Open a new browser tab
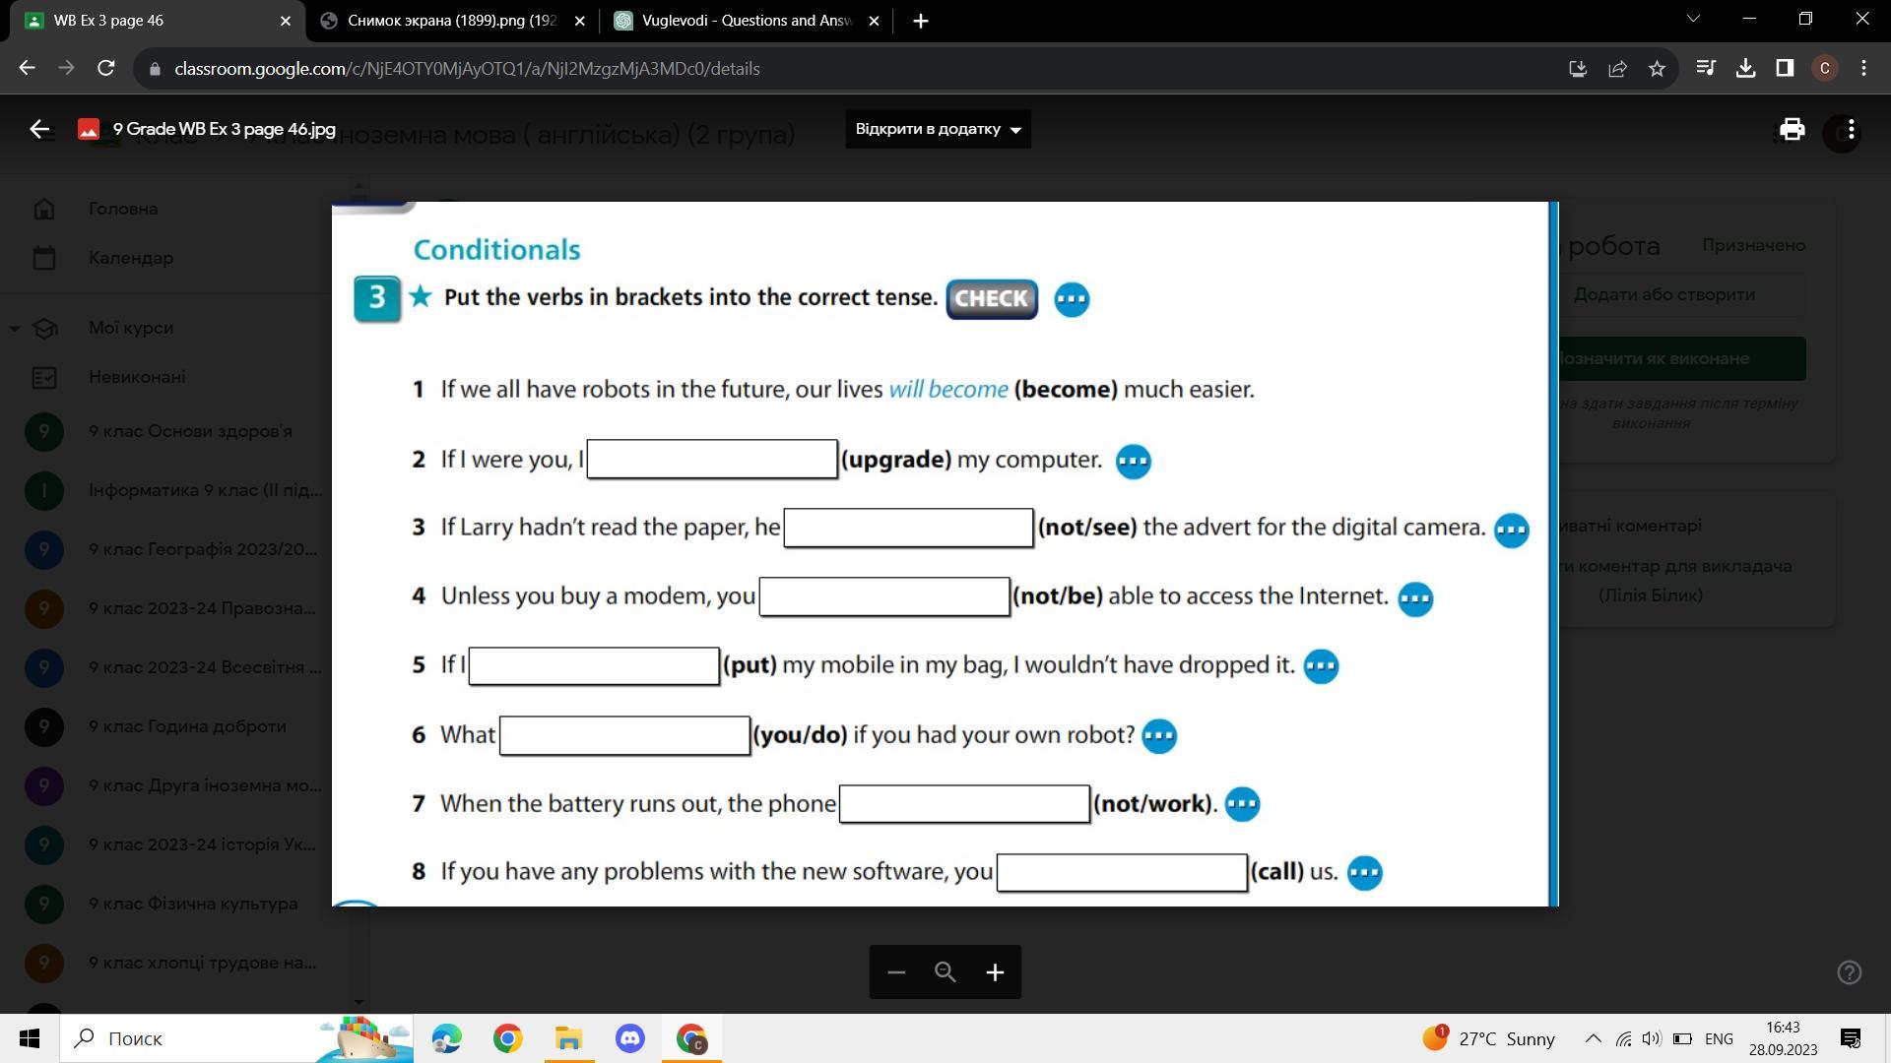 pyautogui.click(x=920, y=21)
